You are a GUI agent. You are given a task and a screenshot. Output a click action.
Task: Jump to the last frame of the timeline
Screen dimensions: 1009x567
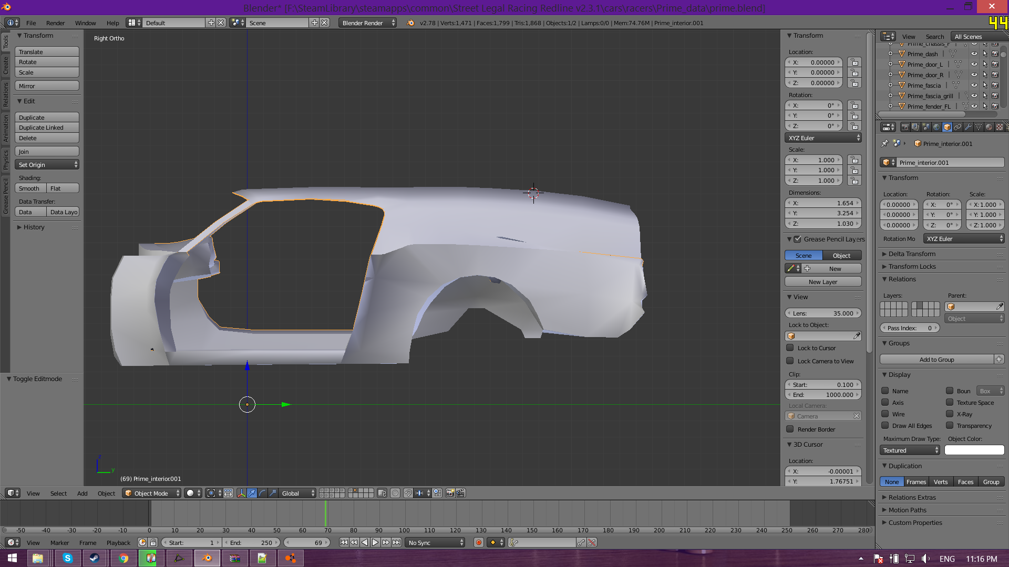[396, 542]
